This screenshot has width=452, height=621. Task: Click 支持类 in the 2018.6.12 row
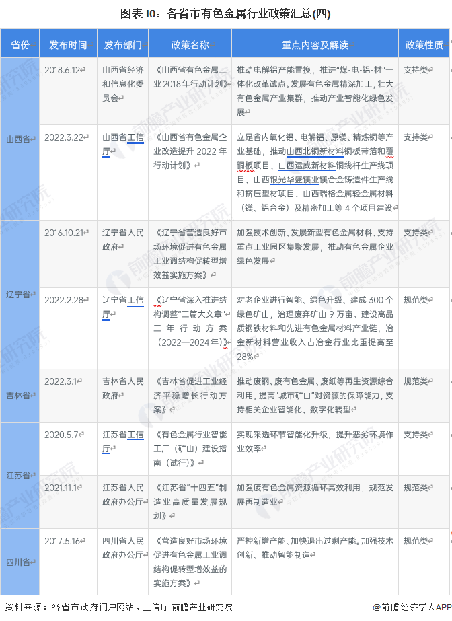pos(416,70)
